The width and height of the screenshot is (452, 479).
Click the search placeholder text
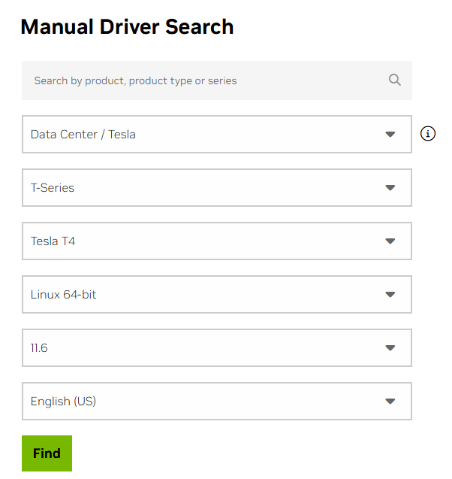pyautogui.click(x=135, y=80)
